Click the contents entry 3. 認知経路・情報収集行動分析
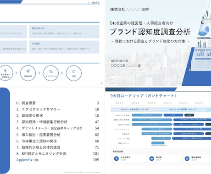 tap(42, 122)
